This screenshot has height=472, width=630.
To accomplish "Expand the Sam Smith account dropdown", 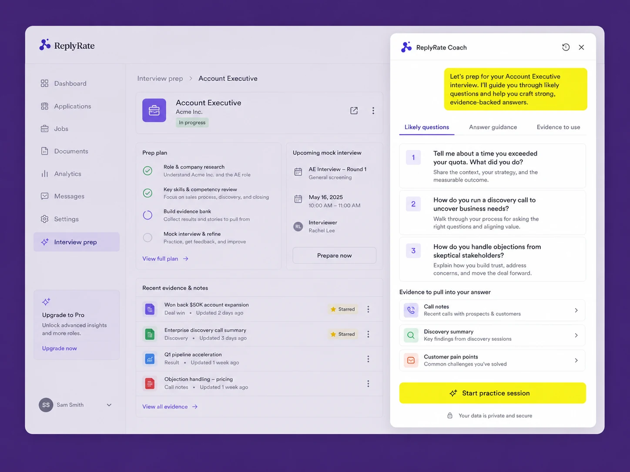I will (x=109, y=405).
